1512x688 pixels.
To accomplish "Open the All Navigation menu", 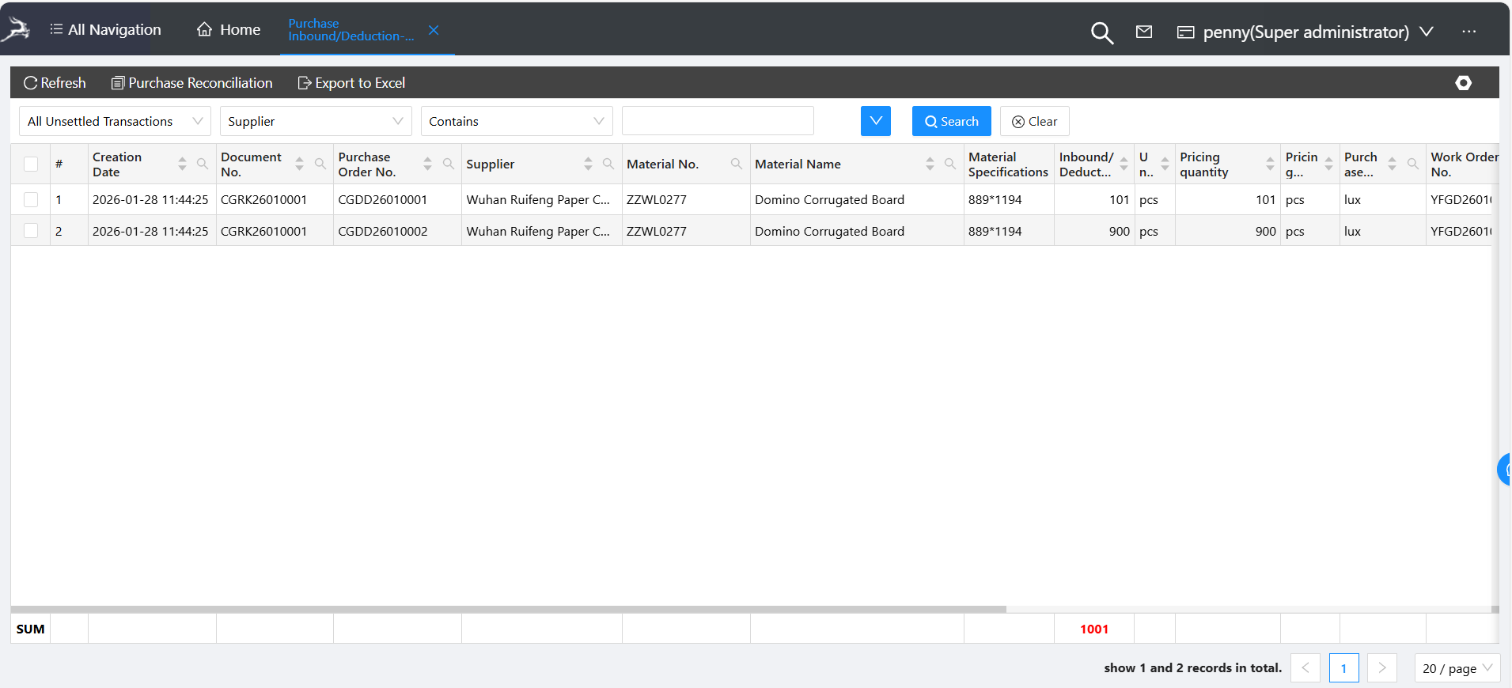I will click(105, 30).
